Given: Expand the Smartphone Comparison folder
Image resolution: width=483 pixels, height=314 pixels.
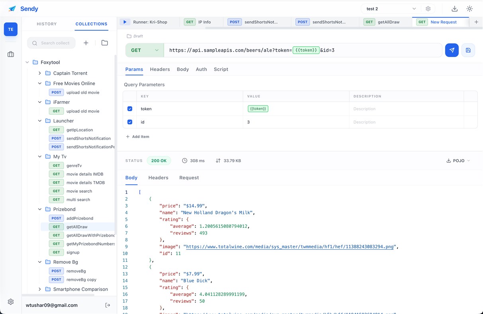Looking at the screenshot, I should tap(40, 289).
